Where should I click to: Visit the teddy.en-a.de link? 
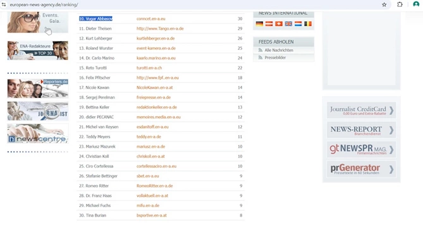pos(149,137)
